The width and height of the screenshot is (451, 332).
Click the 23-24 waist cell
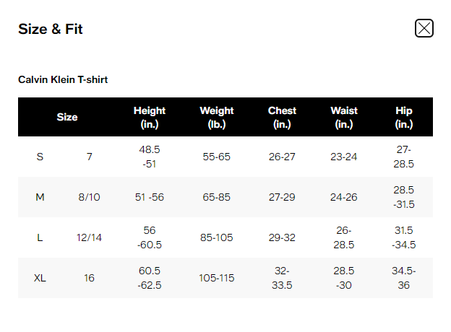click(344, 157)
